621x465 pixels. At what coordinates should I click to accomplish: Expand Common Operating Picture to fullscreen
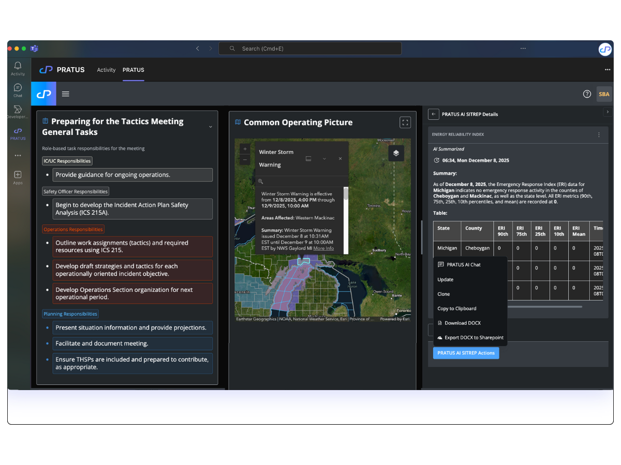pyautogui.click(x=405, y=122)
